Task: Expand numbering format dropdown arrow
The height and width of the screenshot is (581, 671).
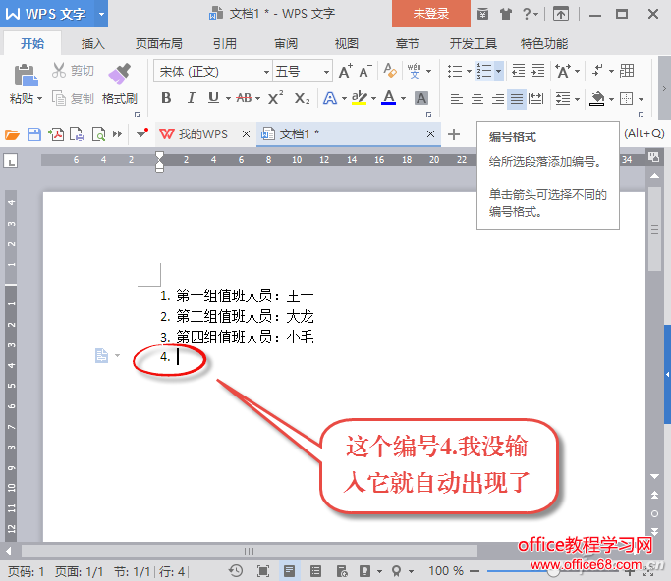Action: coord(498,71)
